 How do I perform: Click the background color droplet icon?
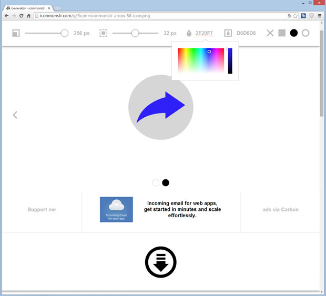click(228, 33)
